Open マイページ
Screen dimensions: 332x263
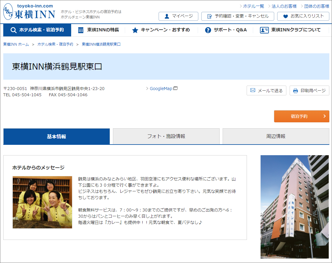pyautogui.click(x=178, y=16)
